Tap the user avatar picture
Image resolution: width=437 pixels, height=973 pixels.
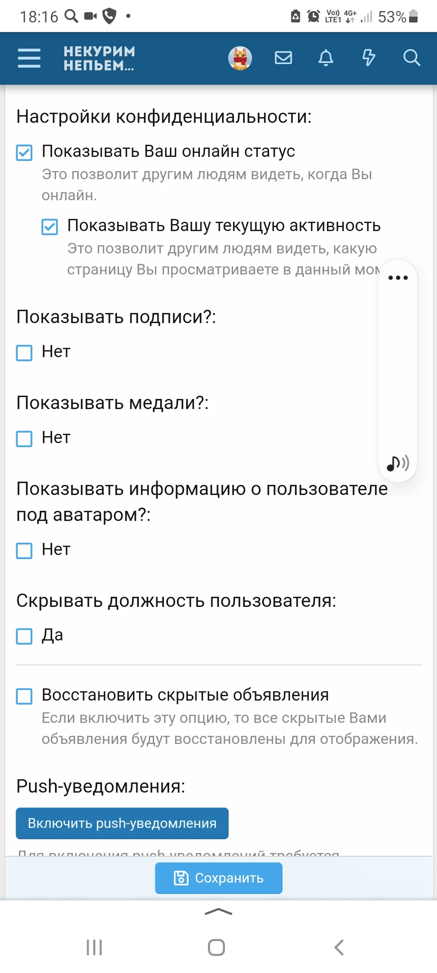pyautogui.click(x=240, y=58)
